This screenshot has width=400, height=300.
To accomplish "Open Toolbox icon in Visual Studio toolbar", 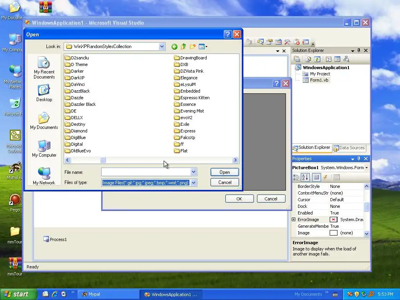I will point(287,42).
